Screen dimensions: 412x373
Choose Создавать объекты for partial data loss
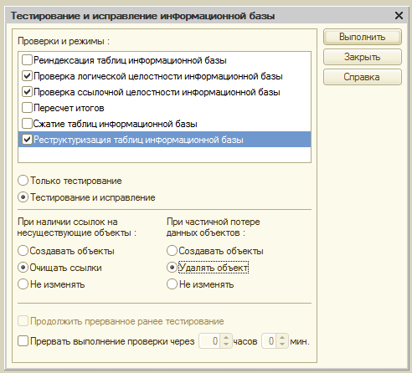[172, 251]
